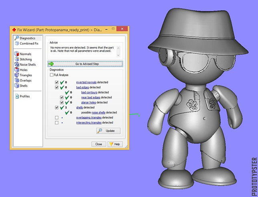Click the red cross Fix Wizard title icon

click(x=14, y=30)
